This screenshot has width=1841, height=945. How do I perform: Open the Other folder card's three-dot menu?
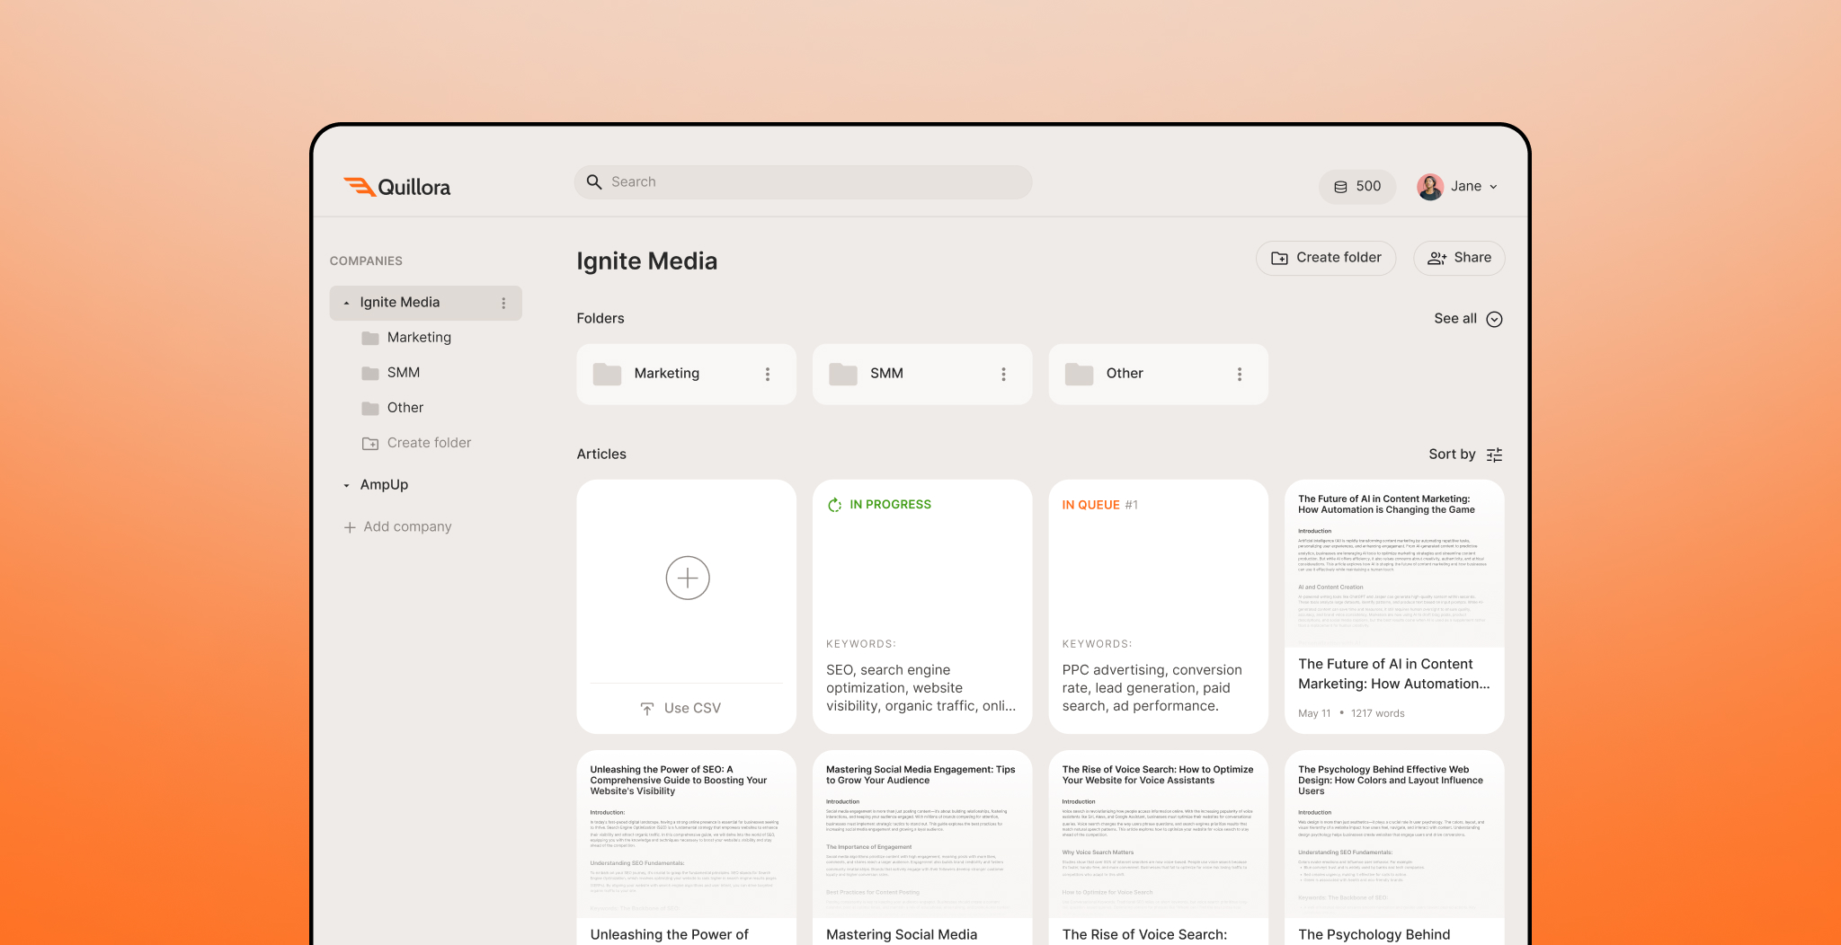point(1239,375)
